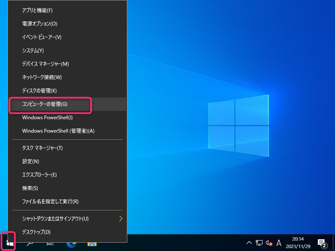The image size is (335, 251).
Task: Show hidden system tray icons
Action: coord(249,243)
